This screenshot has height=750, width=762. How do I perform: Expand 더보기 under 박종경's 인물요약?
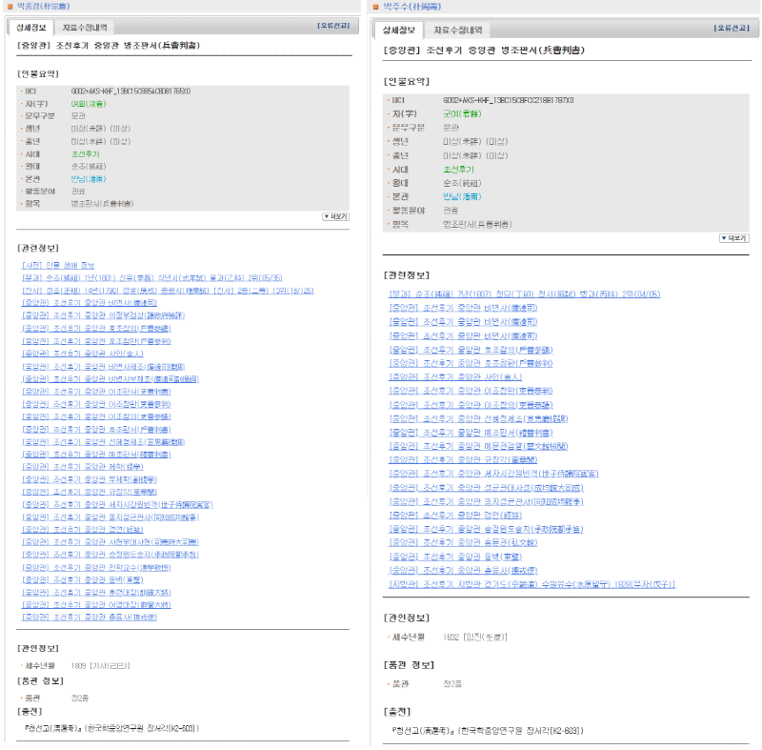pyautogui.click(x=334, y=216)
